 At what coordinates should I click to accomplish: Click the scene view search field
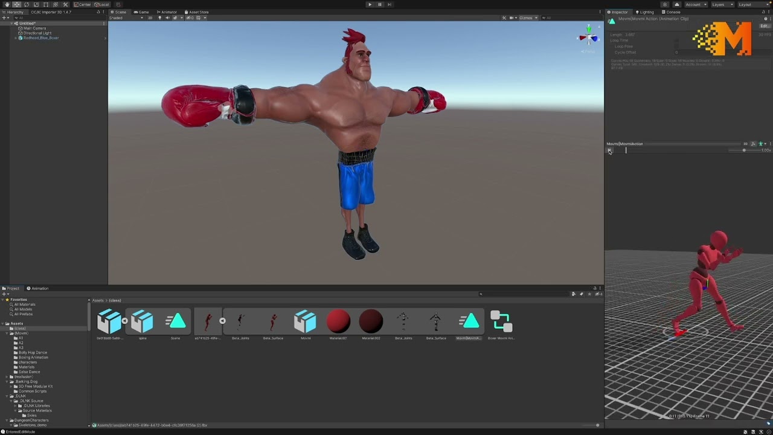click(x=571, y=18)
